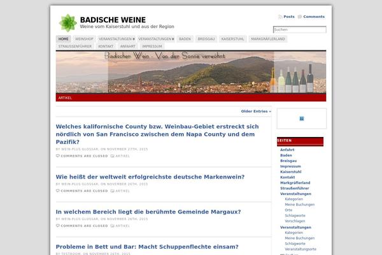Open the first Veranstaltungen sidebar link
This screenshot has height=255, width=382.
coord(296,194)
